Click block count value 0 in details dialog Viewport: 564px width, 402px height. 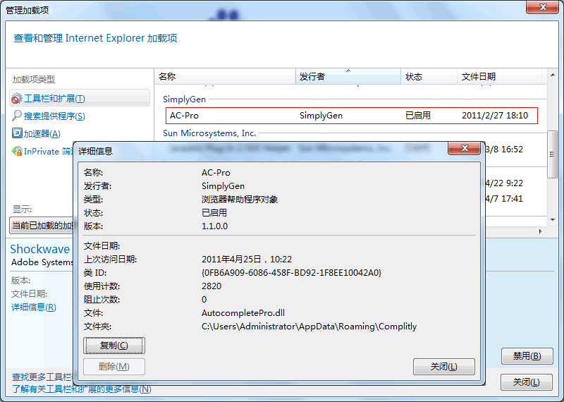(204, 300)
